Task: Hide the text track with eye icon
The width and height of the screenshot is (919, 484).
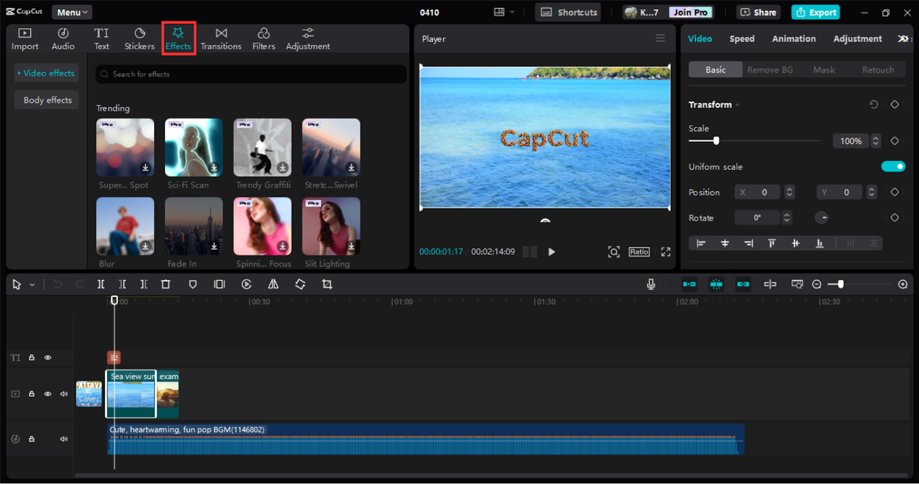Action: (x=48, y=358)
